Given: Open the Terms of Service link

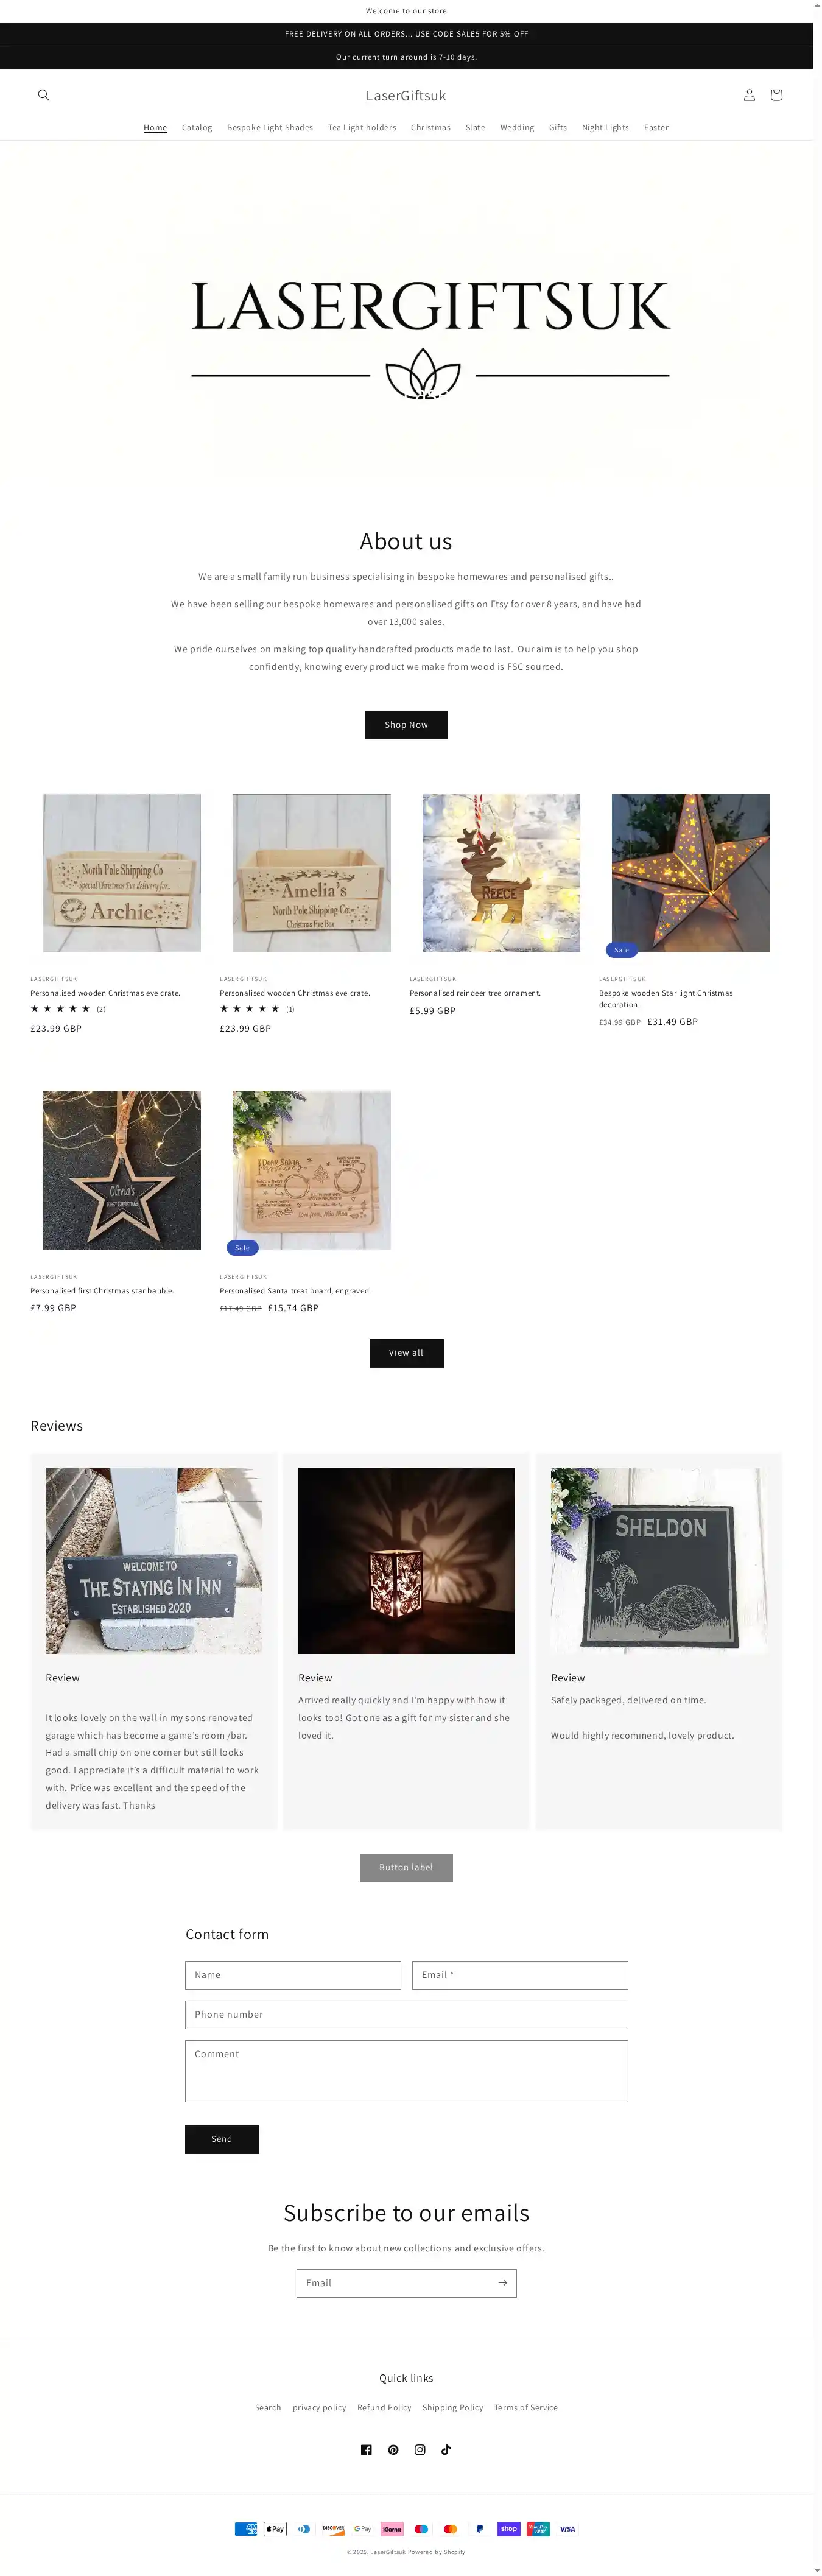Looking at the screenshot, I should click(526, 2407).
